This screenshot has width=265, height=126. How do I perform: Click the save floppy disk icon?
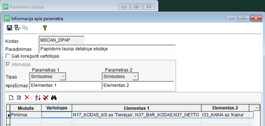tap(9, 28)
